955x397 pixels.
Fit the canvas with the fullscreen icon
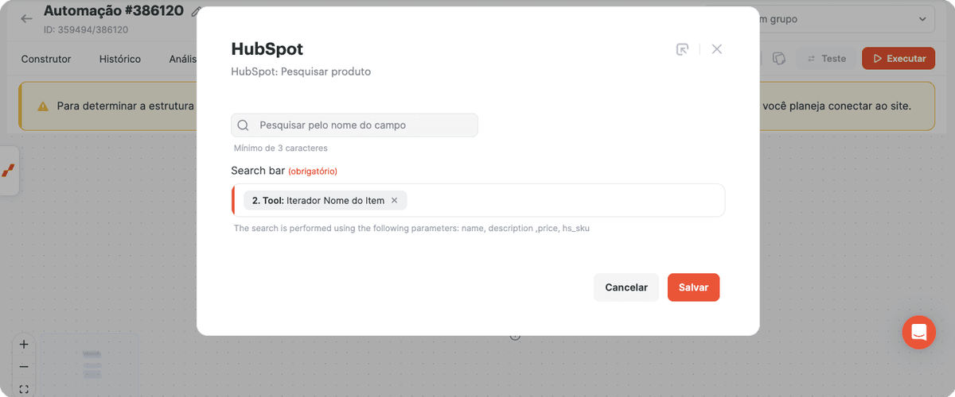pos(24,389)
